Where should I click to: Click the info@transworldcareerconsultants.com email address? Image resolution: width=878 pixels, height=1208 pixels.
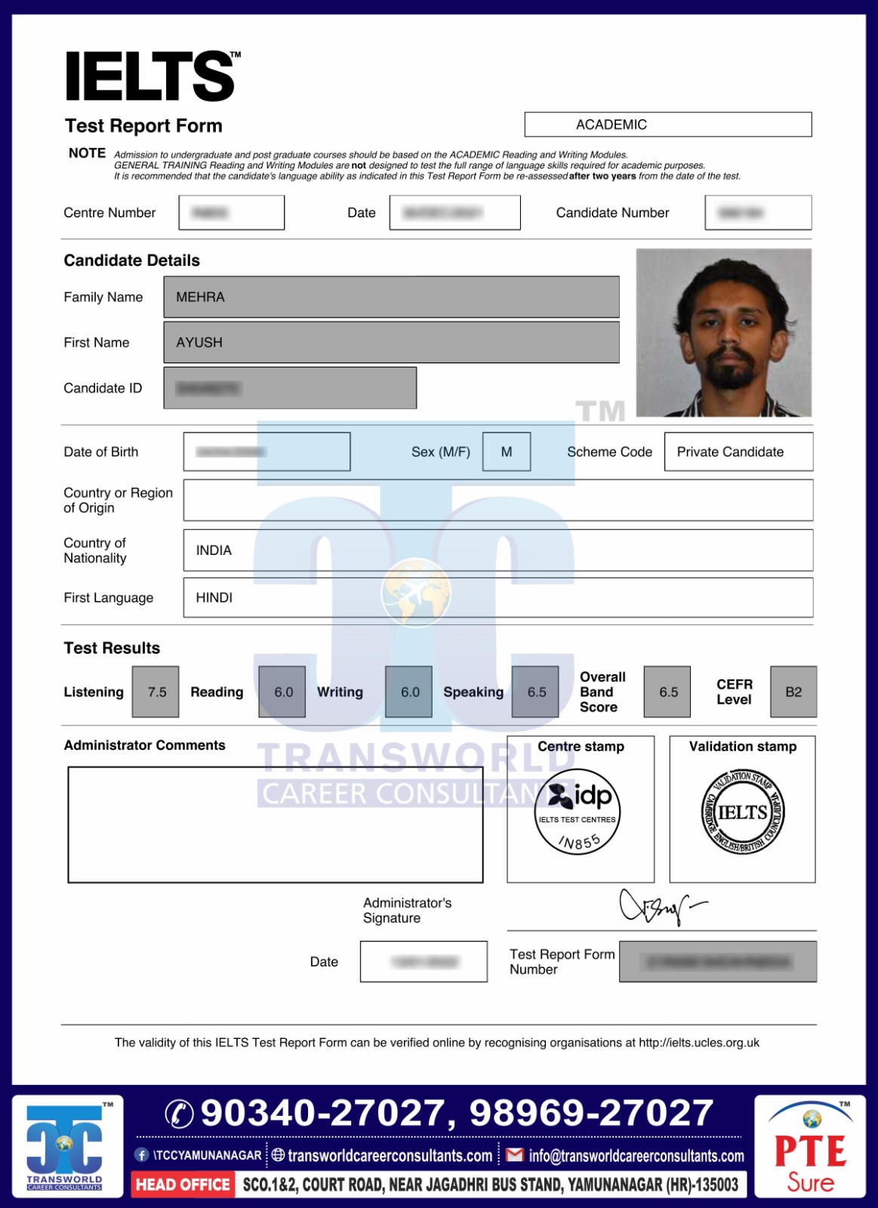(636, 1156)
